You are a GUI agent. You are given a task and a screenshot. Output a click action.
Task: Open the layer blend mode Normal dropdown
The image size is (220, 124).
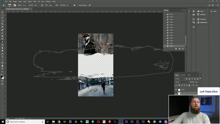click(182, 82)
